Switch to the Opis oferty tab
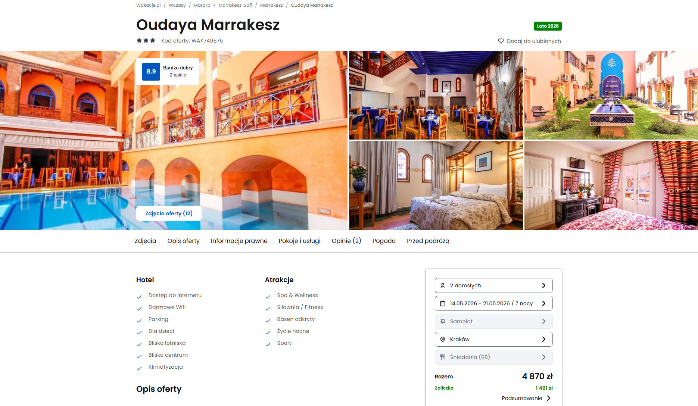This screenshot has height=406, width=698. click(184, 241)
